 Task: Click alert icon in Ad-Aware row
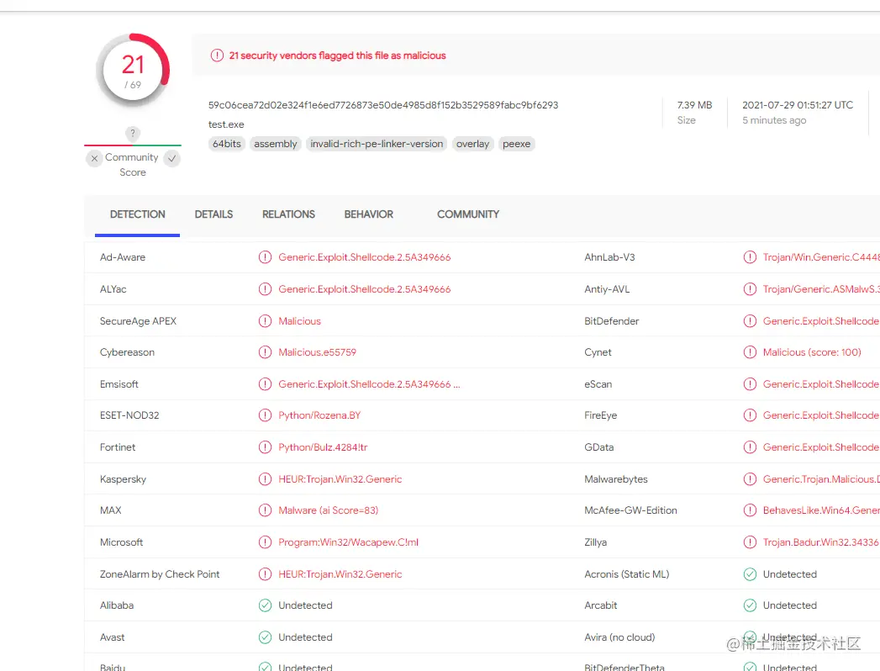point(265,257)
